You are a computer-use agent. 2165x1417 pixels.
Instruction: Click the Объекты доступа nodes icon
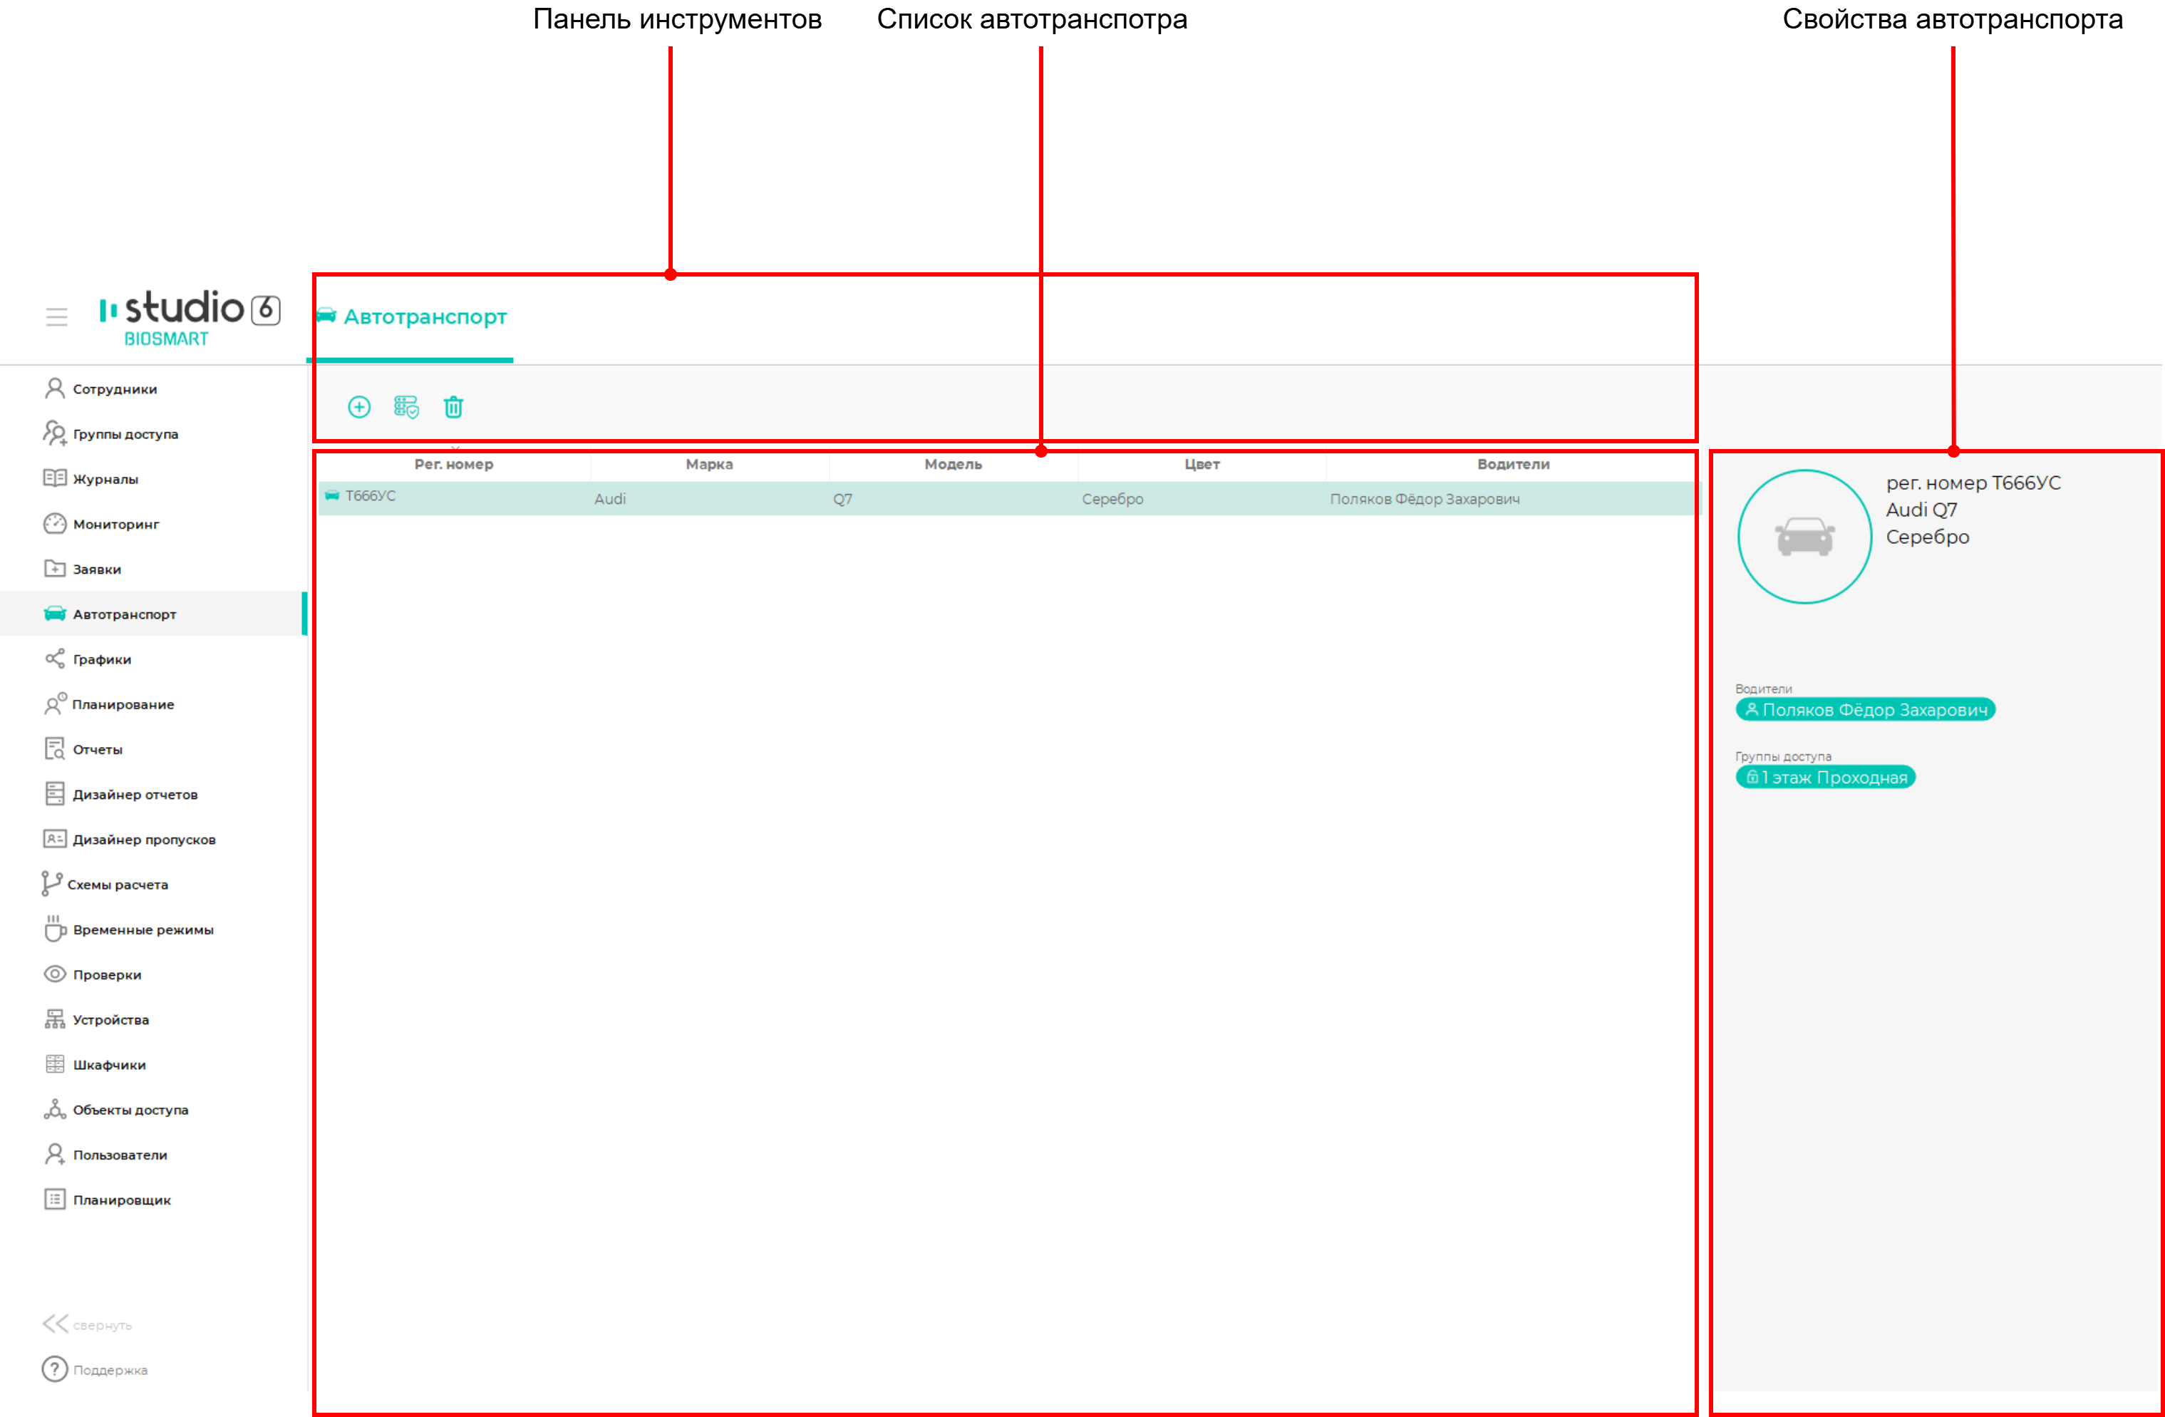coord(55,1108)
